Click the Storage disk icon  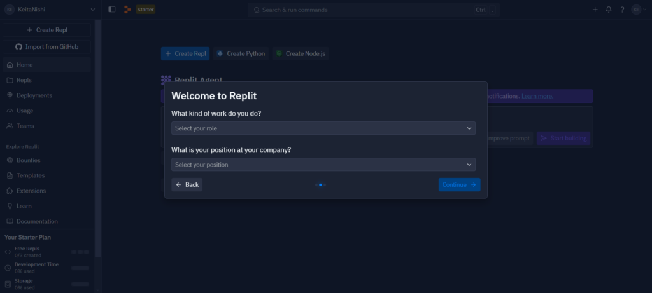point(8,284)
